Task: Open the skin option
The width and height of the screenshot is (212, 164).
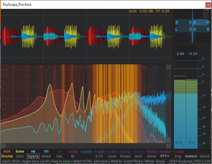Action: tap(138, 156)
